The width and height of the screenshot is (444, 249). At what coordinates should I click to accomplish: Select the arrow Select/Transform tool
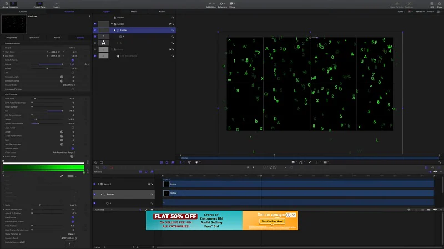[x=181, y=162]
